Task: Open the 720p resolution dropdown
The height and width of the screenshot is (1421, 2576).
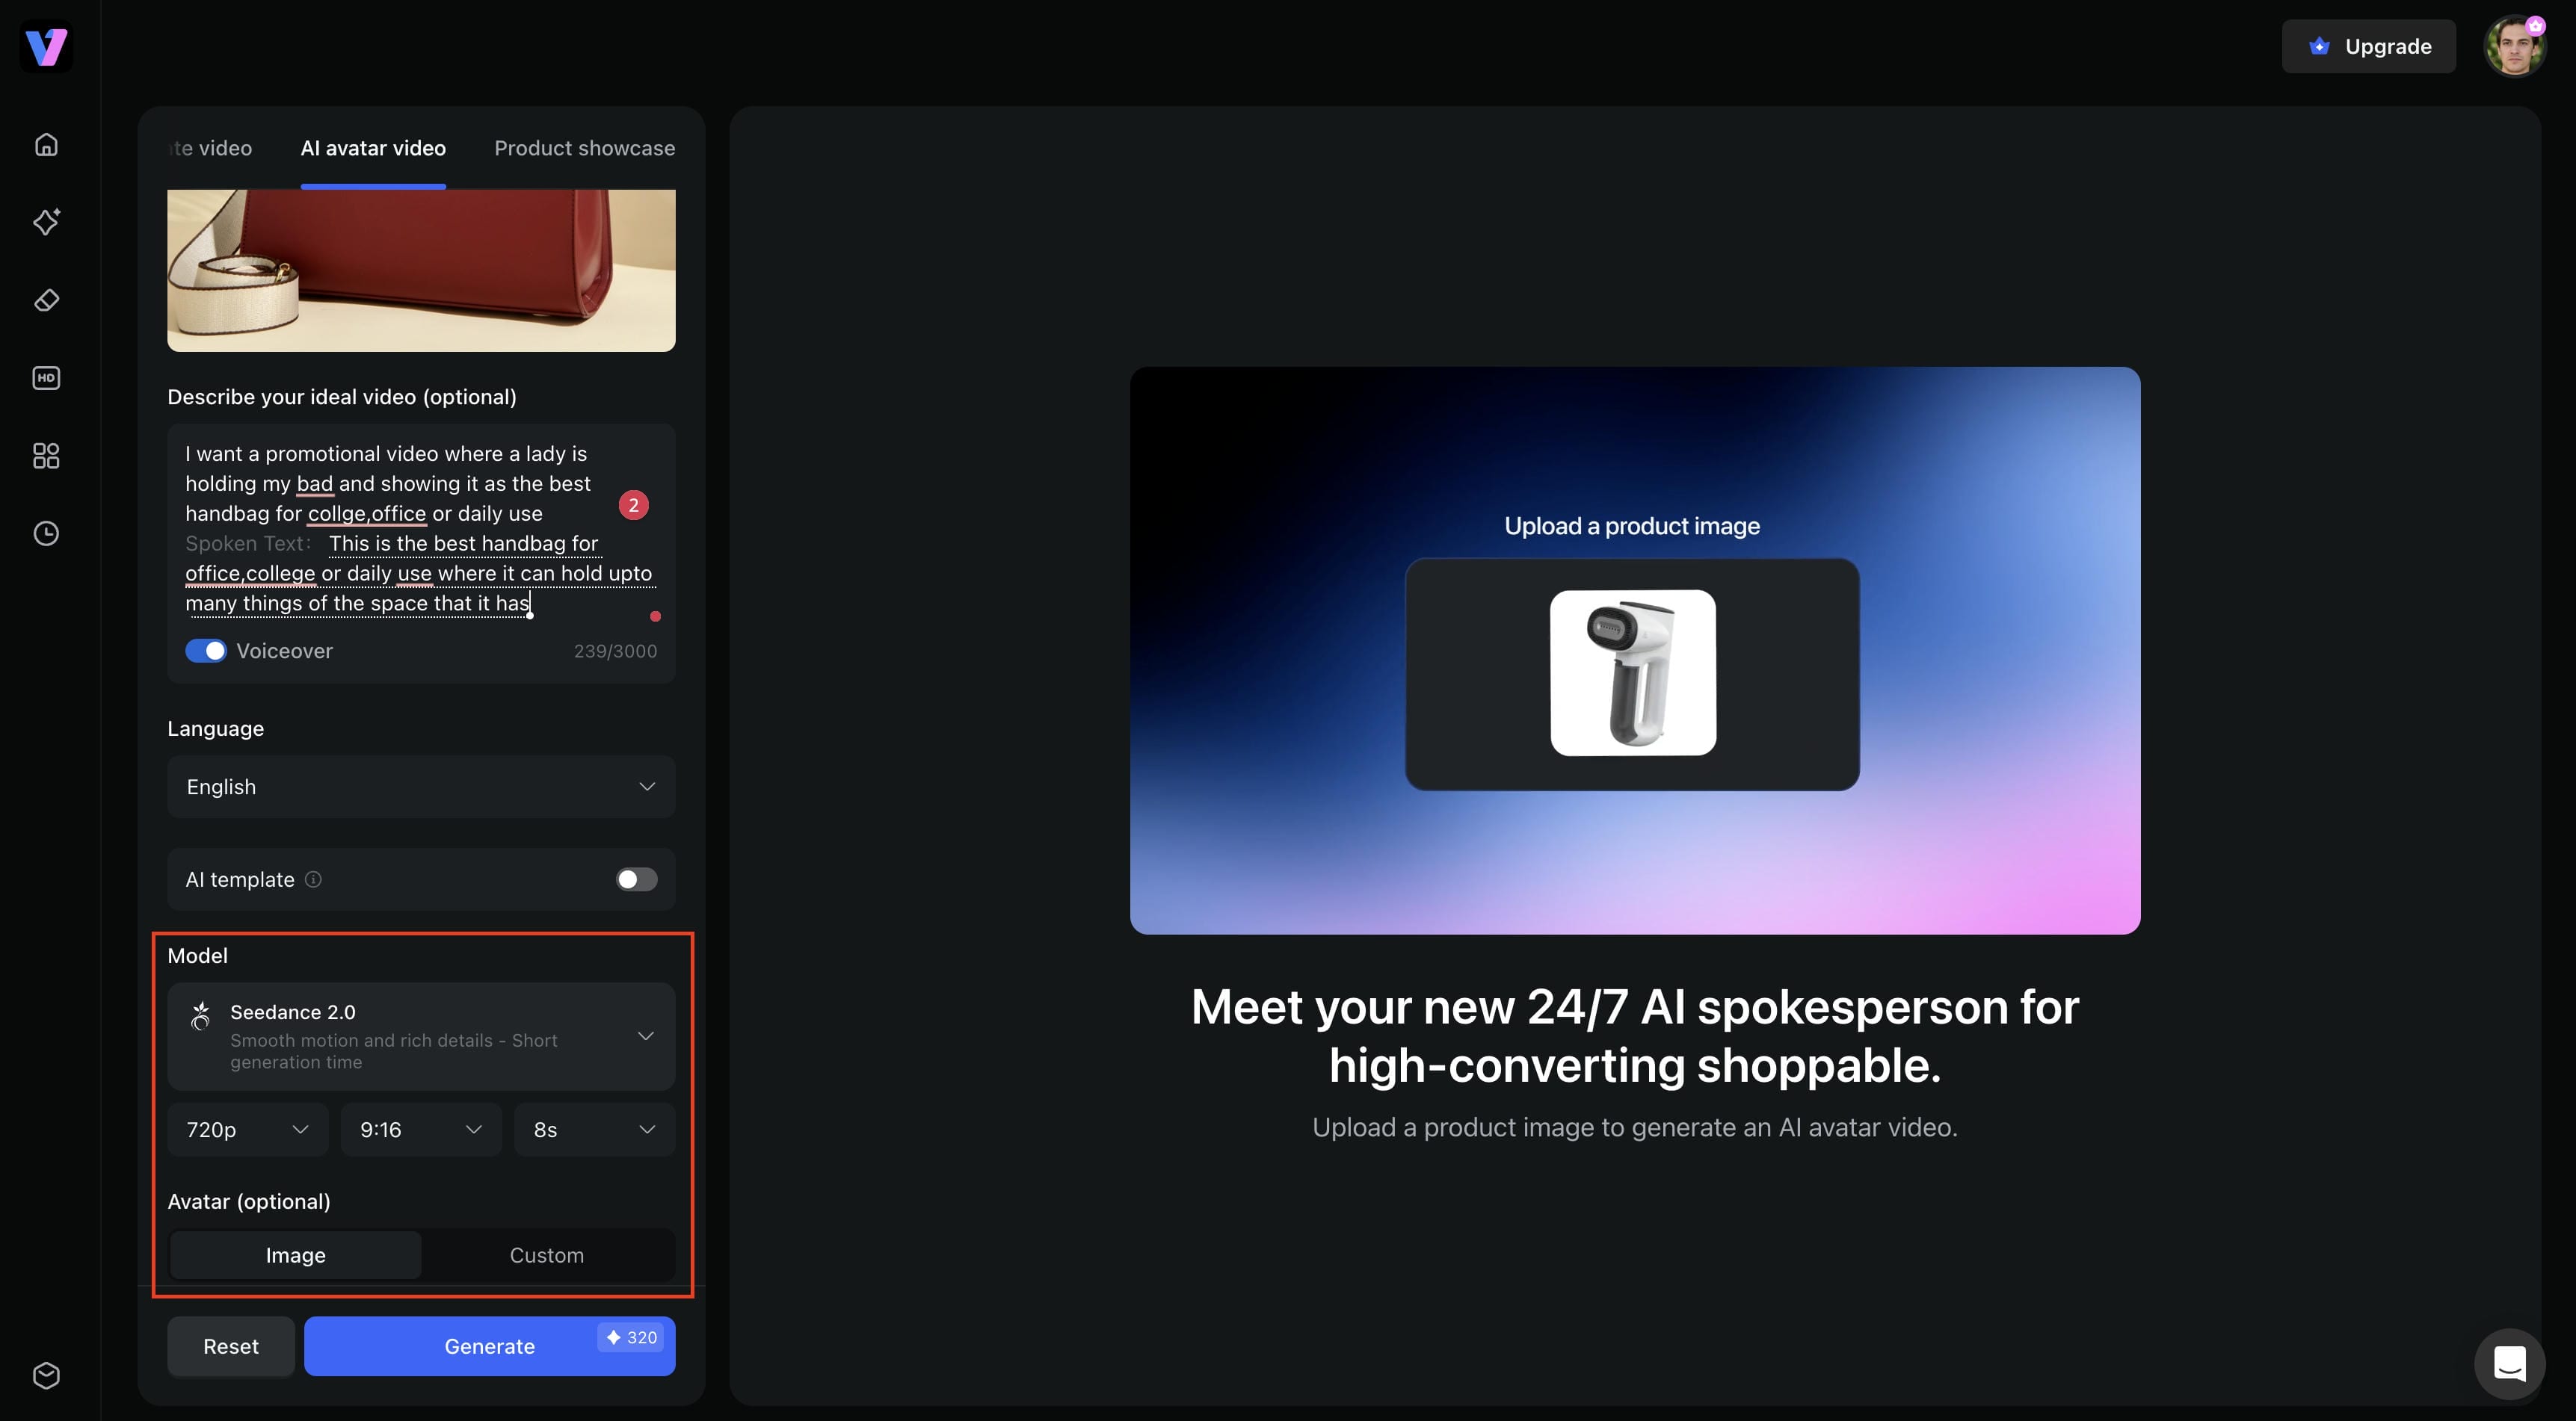Action: pos(247,1129)
